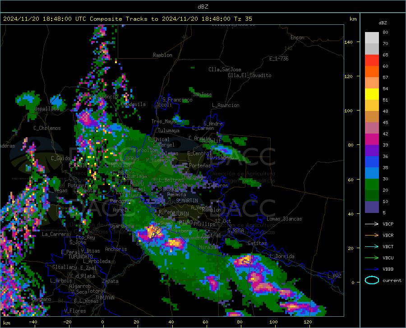
Task: Click the Capdevila label on map
Action: point(133,104)
